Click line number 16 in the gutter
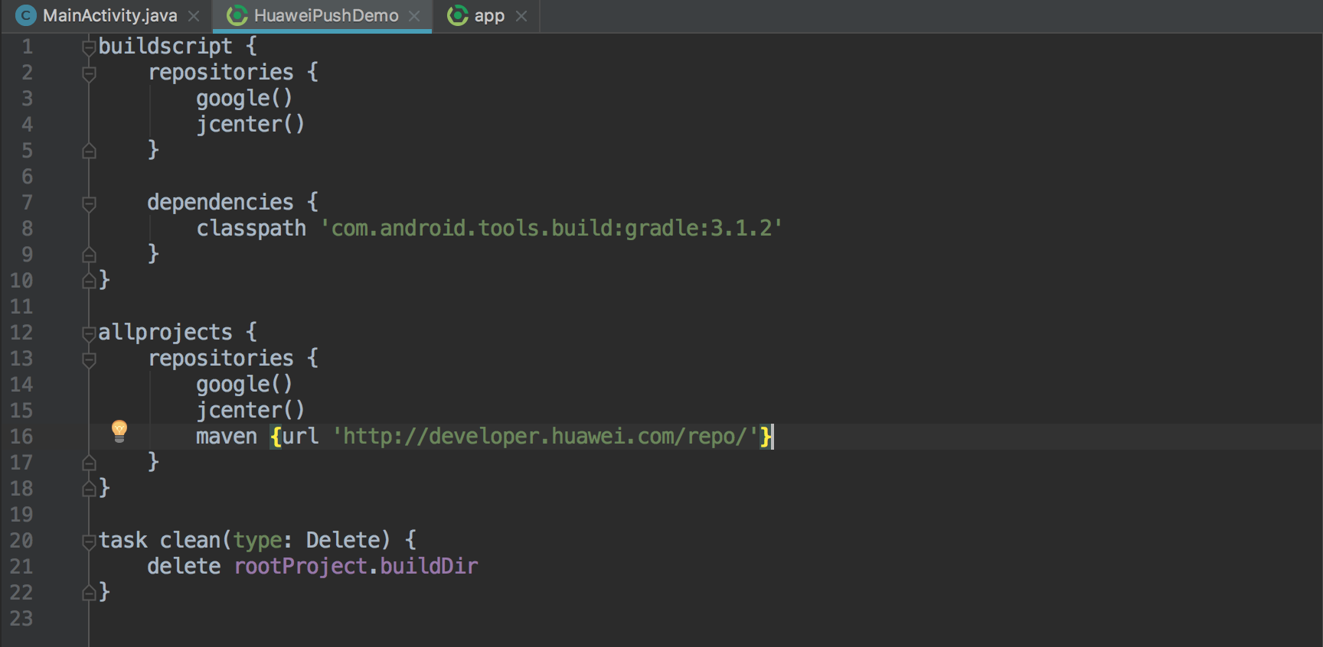 point(21,436)
